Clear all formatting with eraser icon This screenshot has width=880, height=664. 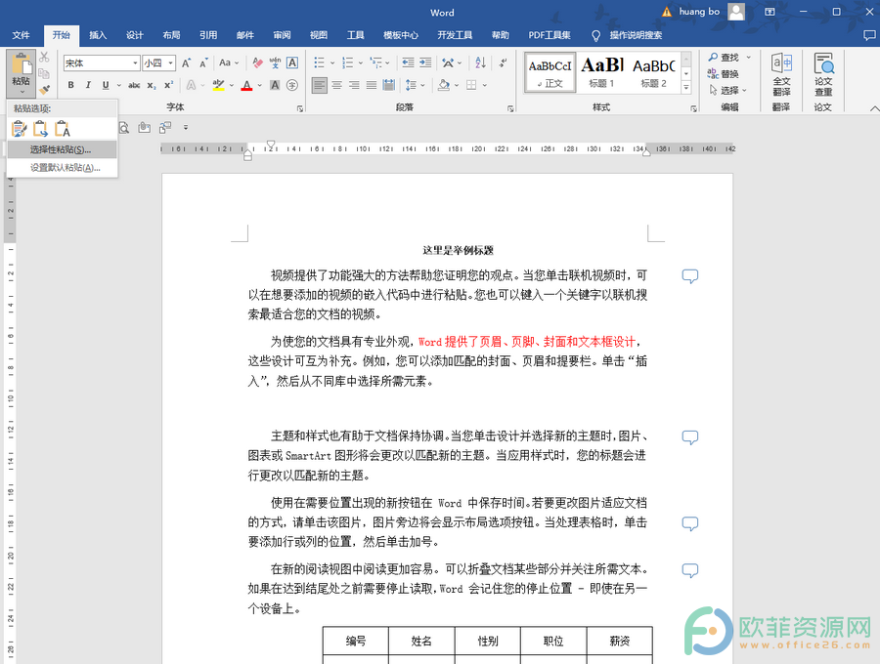coord(257,62)
